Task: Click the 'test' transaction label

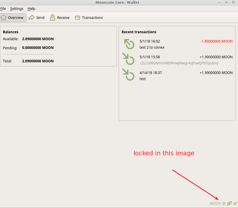Action: 143,79
